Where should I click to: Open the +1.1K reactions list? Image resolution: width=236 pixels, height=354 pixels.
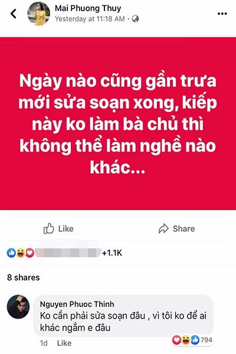click(112, 253)
